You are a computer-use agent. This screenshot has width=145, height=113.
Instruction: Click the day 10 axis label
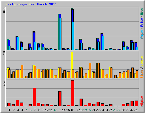click(47, 110)
